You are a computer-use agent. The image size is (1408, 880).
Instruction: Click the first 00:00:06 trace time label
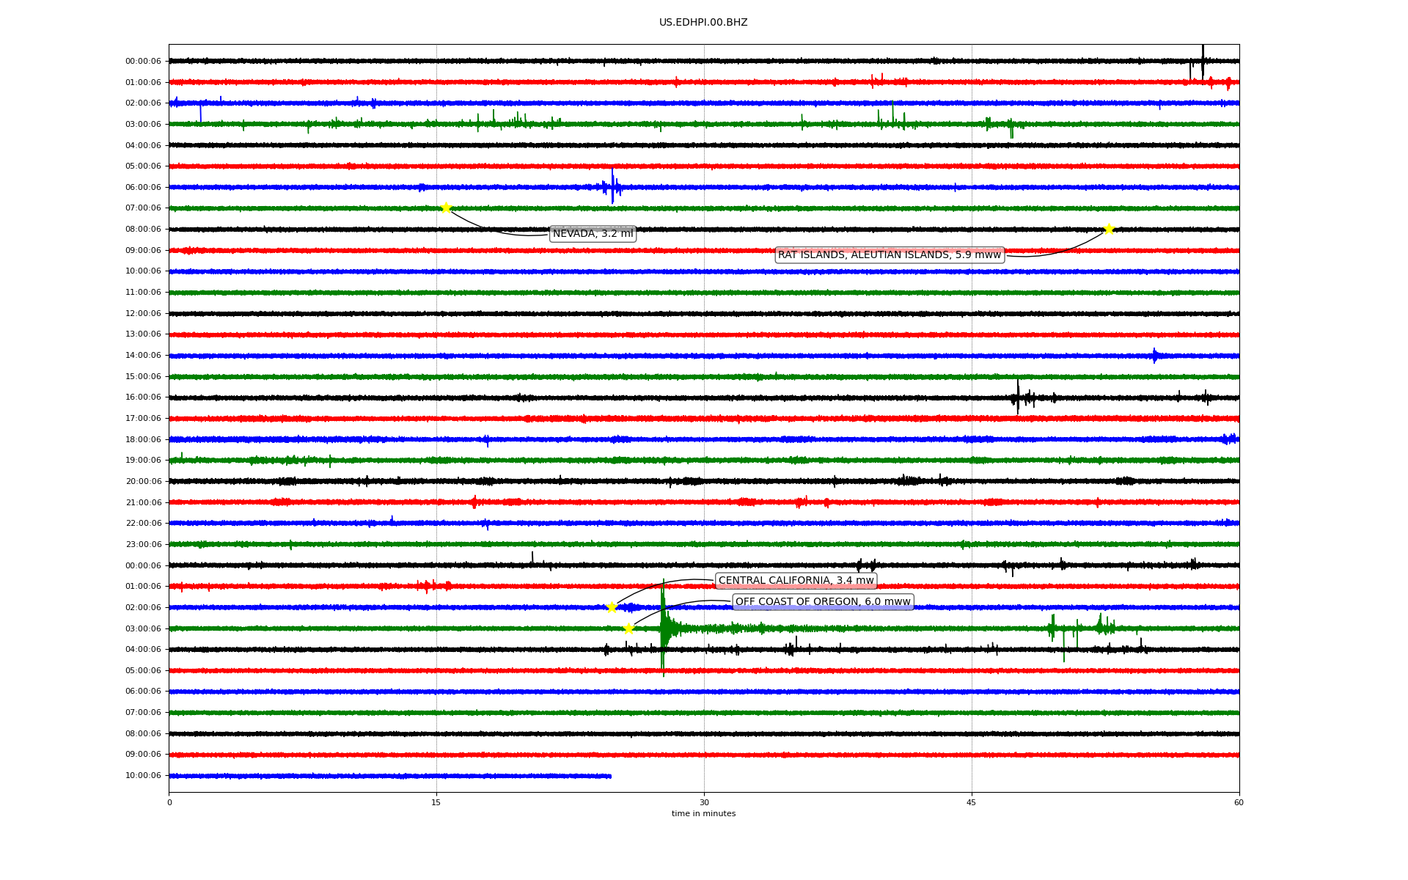(x=143, y=62)
